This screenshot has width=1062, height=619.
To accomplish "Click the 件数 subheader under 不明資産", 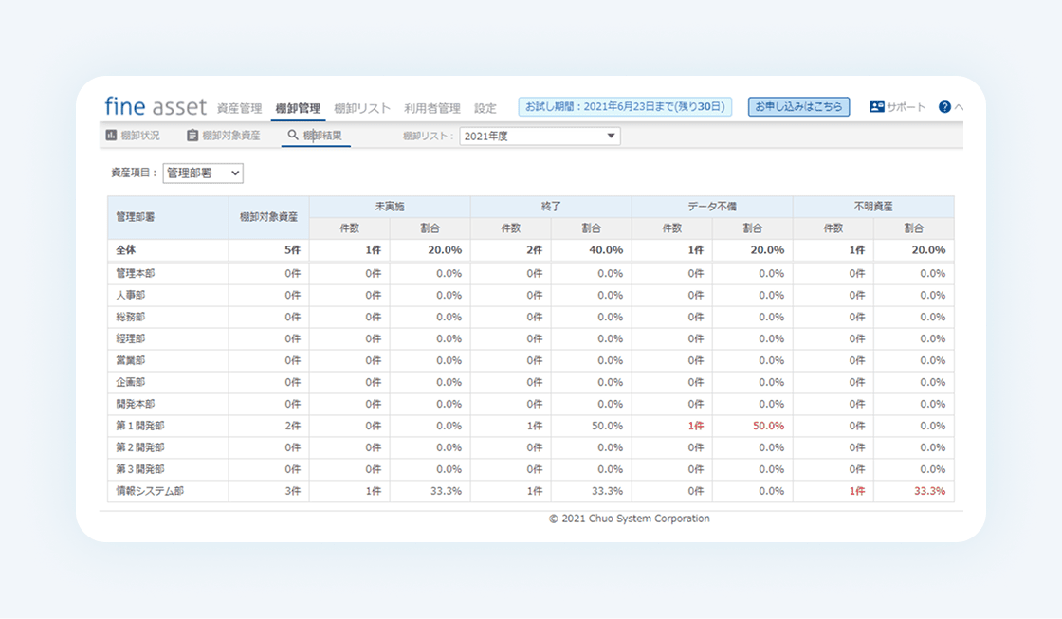I will [833, 228].
